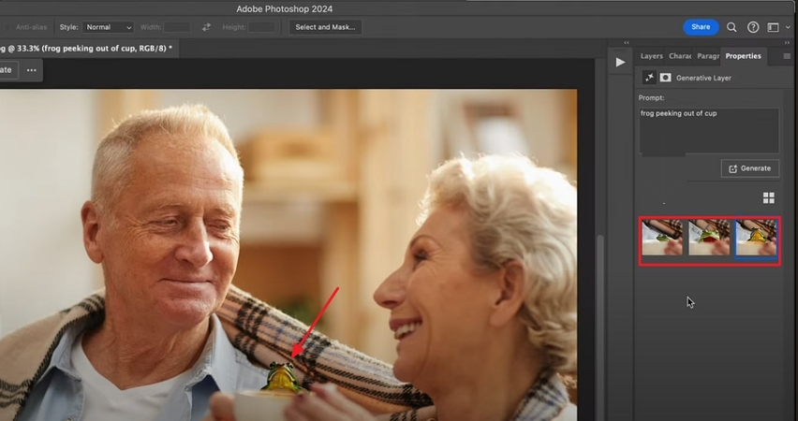Select the layer mask icon in Properties
Screen dimensions: 798x421
pyautogui.click(x=665, y=78)
